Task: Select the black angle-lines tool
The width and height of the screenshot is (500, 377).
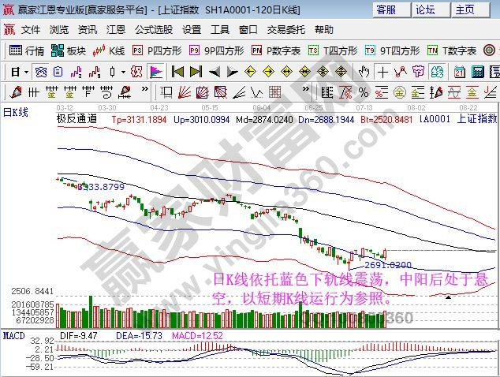Action: 239,92
